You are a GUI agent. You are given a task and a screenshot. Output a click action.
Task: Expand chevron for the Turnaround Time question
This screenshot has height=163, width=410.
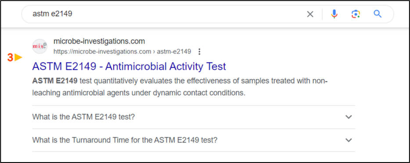[x=349, y=140]
